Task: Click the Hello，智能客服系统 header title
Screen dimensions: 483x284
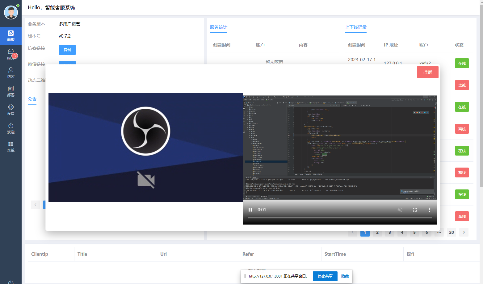Action: 51,7
